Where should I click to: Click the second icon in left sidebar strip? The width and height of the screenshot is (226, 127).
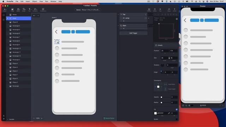point(4,20)
